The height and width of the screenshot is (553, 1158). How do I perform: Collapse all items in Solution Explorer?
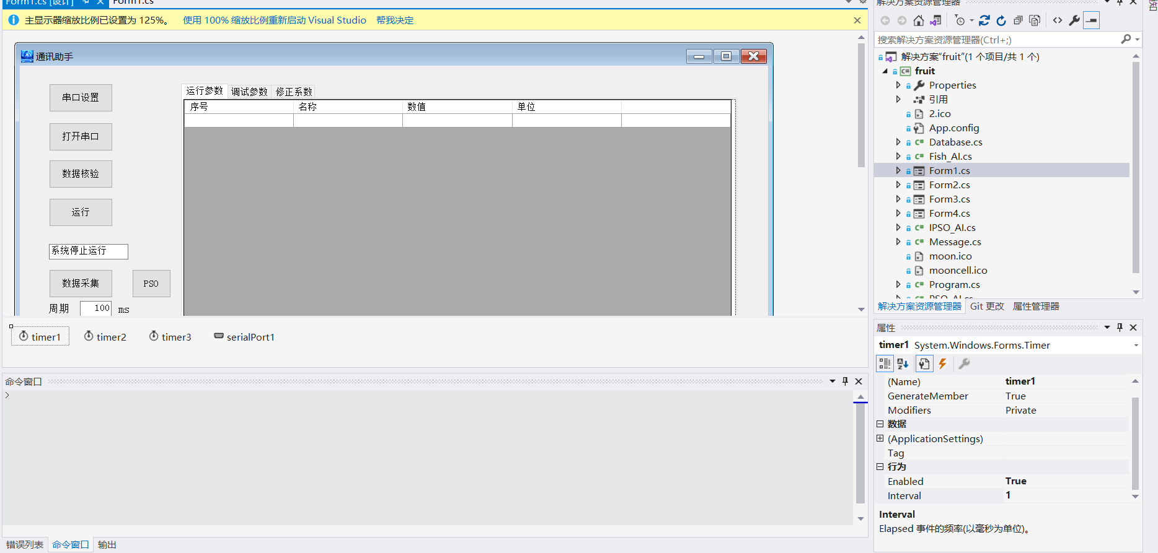click(x=1018, y=20)
